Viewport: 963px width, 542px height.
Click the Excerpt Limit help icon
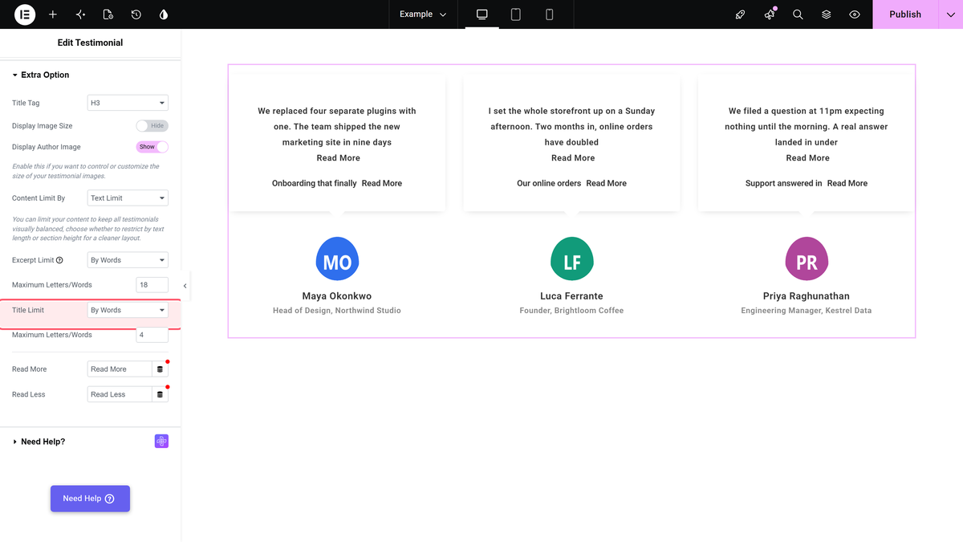[59, 260]
